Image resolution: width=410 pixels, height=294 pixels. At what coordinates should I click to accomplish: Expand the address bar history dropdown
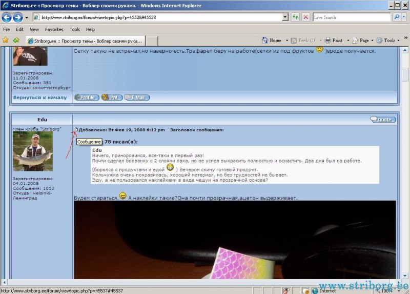pos(285,17)
